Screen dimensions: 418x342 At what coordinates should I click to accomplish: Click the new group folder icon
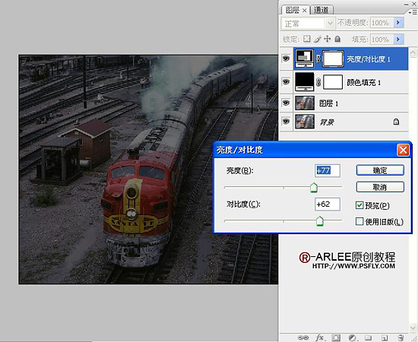[368, 337]
